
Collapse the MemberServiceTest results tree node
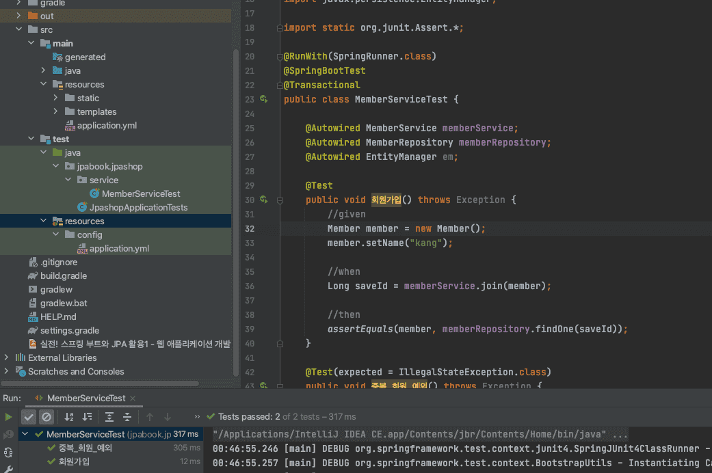click(25, 434)
